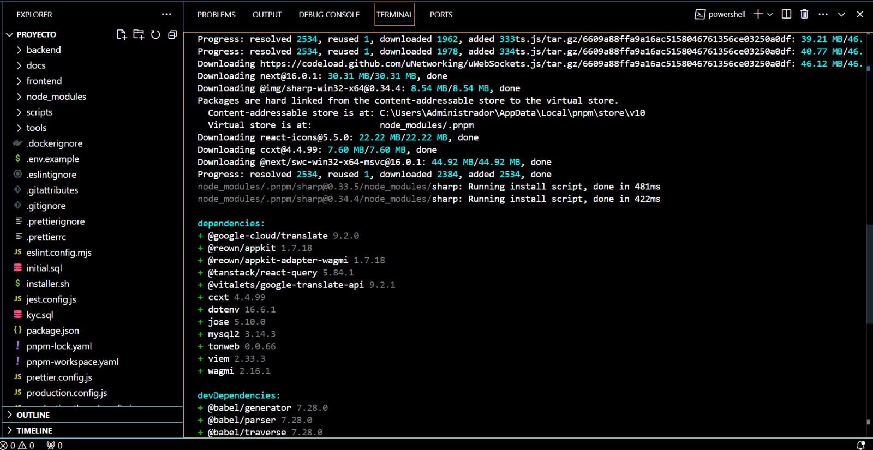
Task: Click the notifications bell in status bar
Action: pyautogui.click(x=861, y=445)
